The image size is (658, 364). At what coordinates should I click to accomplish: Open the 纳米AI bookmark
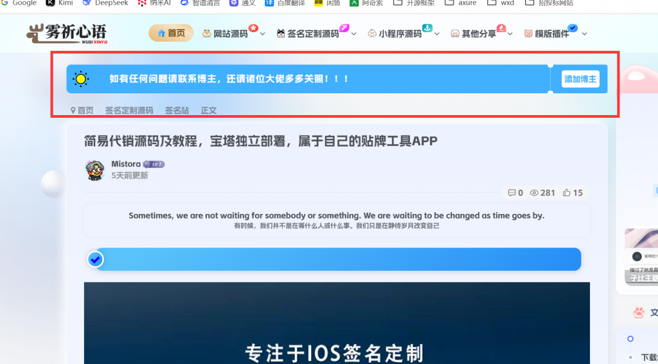pos(154,3)
